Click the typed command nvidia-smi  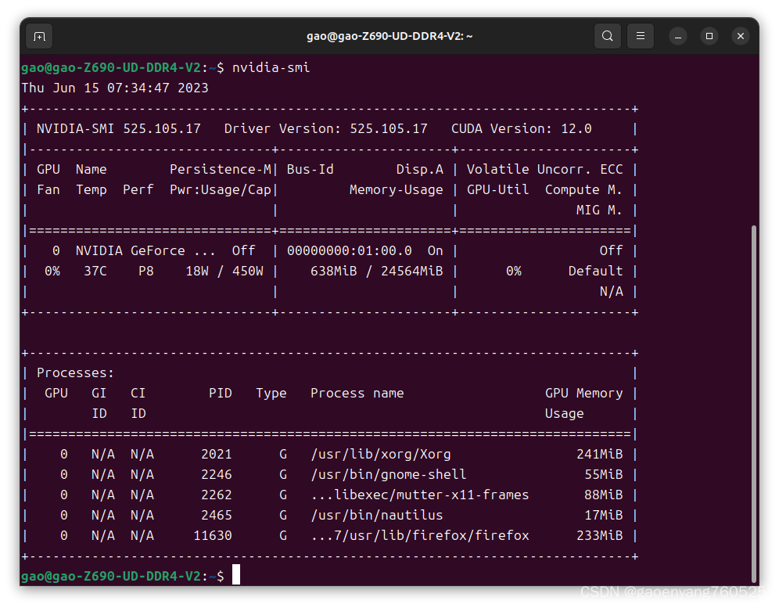click(x=271, y=67)
